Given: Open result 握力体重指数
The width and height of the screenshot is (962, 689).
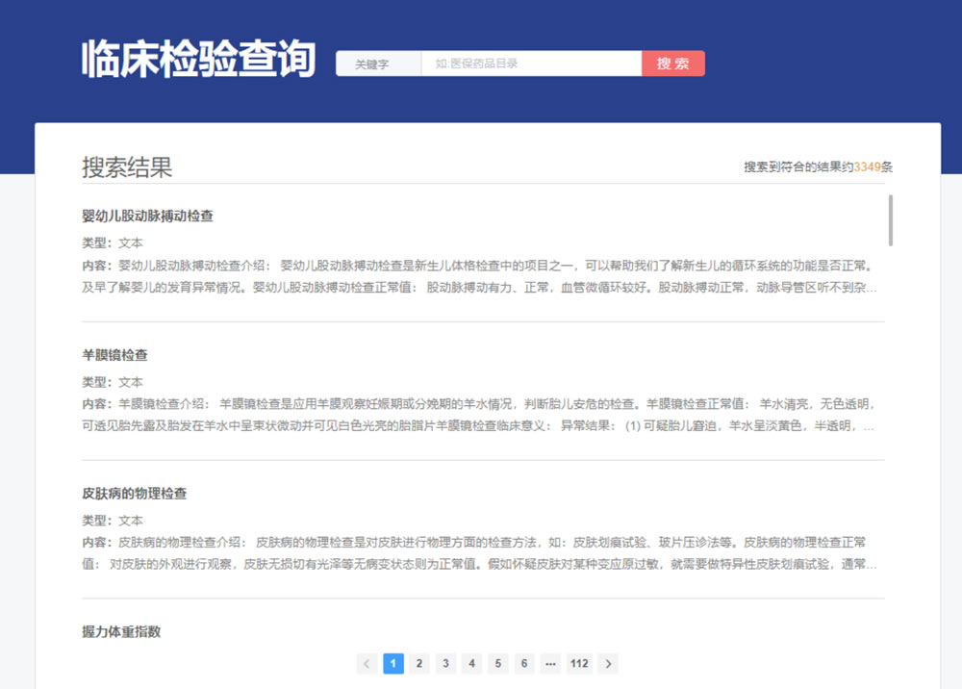Looking at the screenshot, I should [x=121, y=632].
